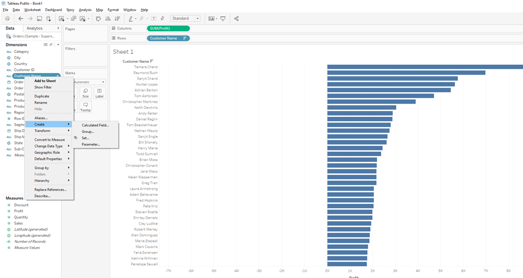Open the Dashboard menu

(53, 10)
